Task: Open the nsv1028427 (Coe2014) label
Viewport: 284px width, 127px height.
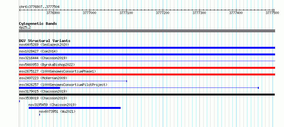Action: [38, 51]
